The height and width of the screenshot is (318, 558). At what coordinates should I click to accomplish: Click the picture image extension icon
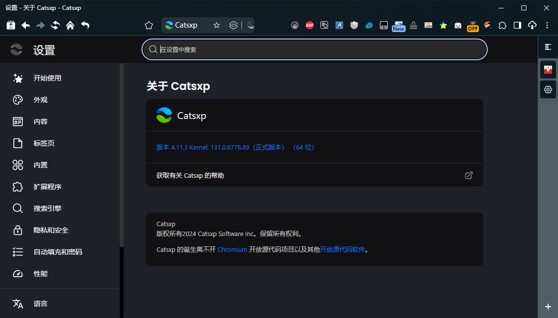point(428,25)
